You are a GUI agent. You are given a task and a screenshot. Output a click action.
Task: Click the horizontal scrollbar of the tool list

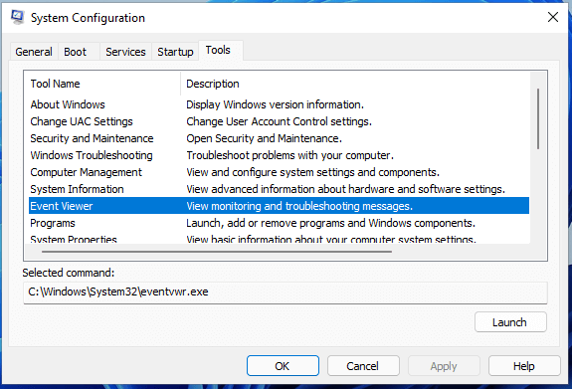tap(217, 252)
